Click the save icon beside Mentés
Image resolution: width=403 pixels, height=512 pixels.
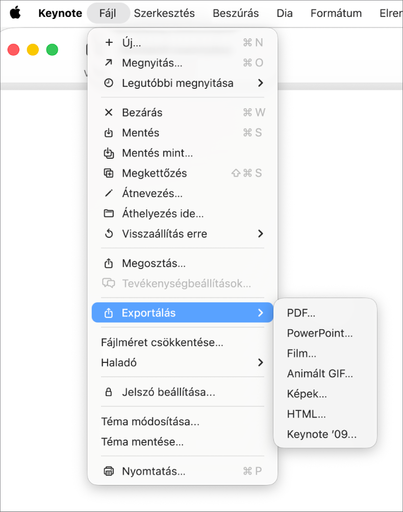tap(109, 133)
